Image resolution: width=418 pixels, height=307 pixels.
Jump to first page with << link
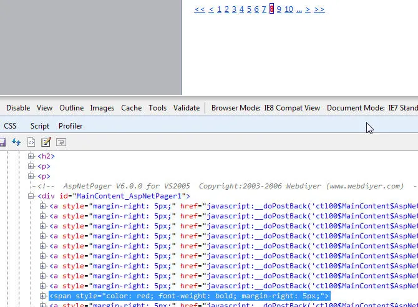200,9
